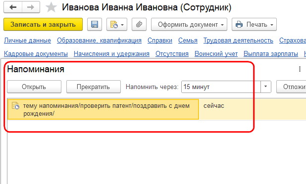This screenshot has width=306, height=184.
Task: Click the Прекратить button
Action: click(x=94, y=87)
